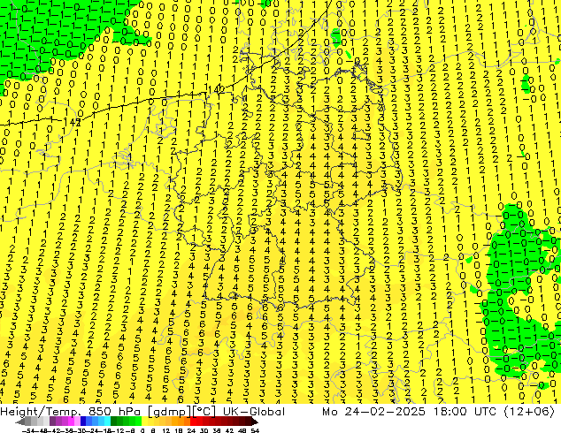
Task: Click the 'UK-Global' model label
Action: [x=254, y=412]
